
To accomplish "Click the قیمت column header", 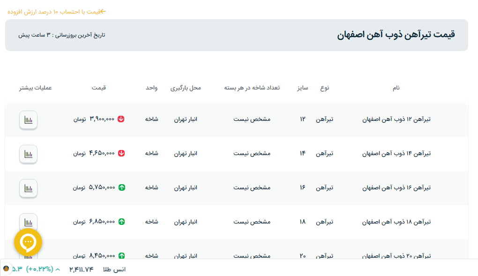I will click(x=98, y=88).
